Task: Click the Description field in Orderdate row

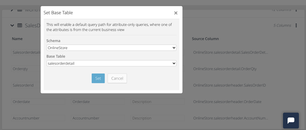Action: (157, 102)
